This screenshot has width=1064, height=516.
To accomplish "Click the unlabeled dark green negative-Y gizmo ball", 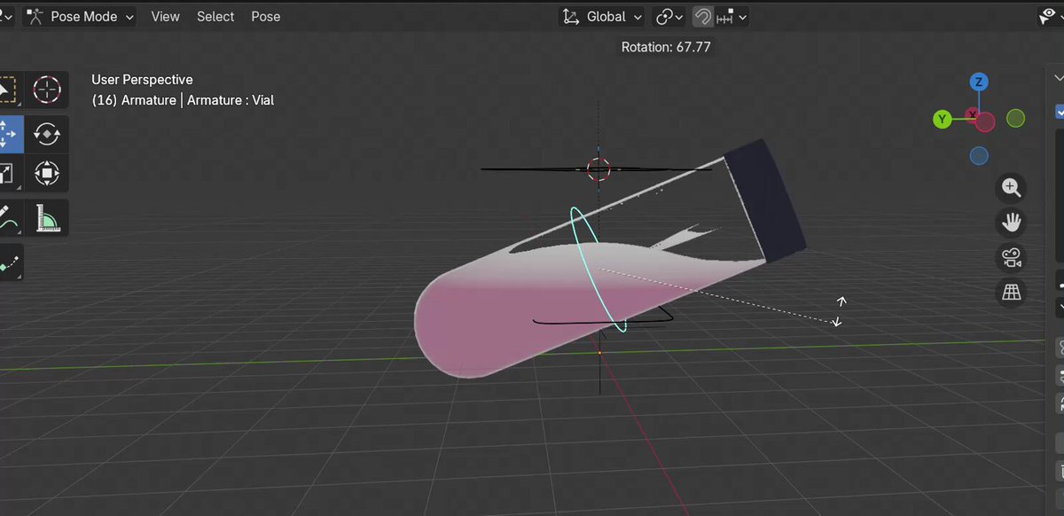I will (1016, 118).
